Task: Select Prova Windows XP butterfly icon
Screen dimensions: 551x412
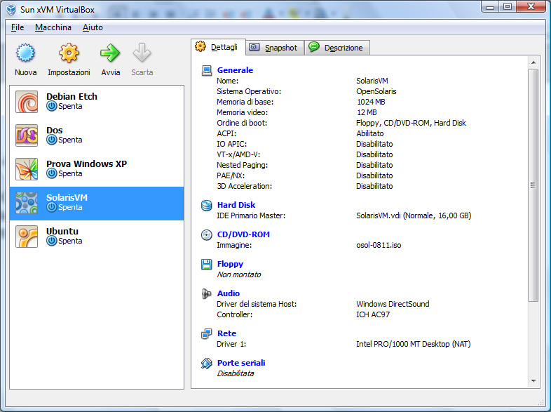Action: (x=27, y=169)
